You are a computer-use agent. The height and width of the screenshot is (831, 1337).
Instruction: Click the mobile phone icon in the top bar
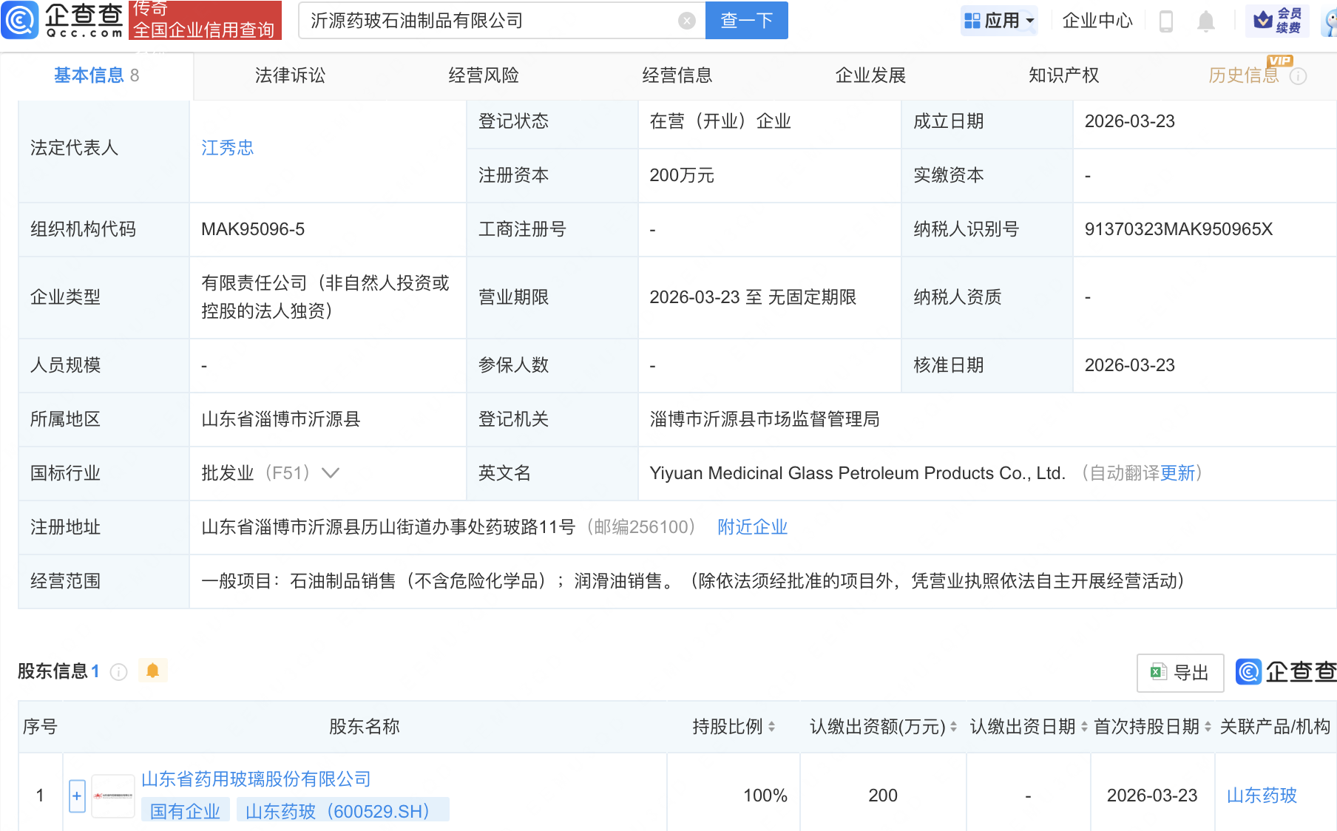click(1167, 20)
